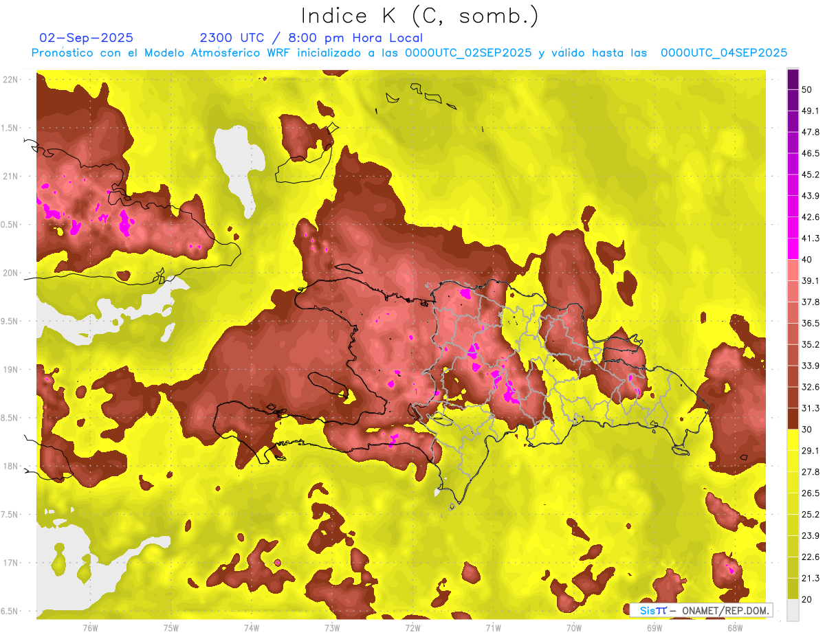The image size is (825, 637).
Task: Click the dark purple legend swatch above 50
Action: pos(793,80)
